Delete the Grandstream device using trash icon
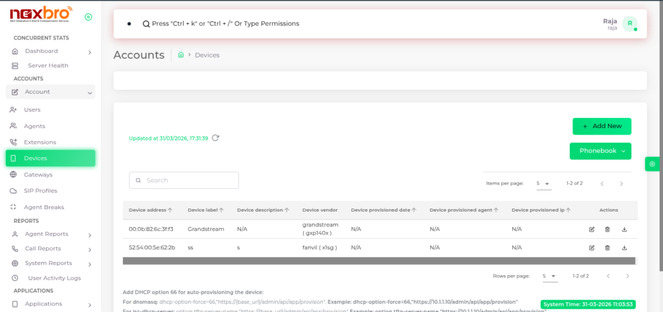This screenshot has height=312, width=663. coord(607,229)
